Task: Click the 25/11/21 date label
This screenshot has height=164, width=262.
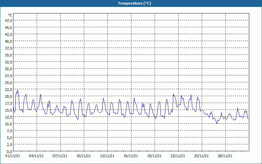Action: 201,156
